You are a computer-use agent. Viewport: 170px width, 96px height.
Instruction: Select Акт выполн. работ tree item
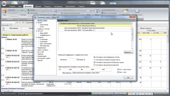[x=44, y=58]
